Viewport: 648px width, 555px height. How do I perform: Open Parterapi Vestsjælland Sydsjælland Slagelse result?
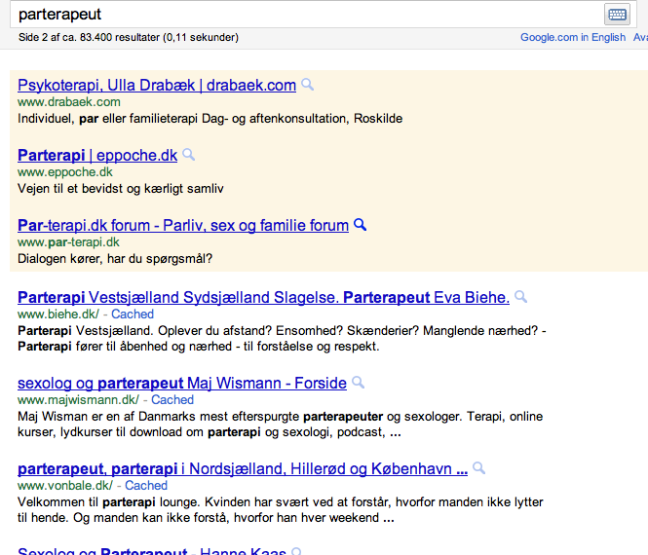tap(263, 298)
